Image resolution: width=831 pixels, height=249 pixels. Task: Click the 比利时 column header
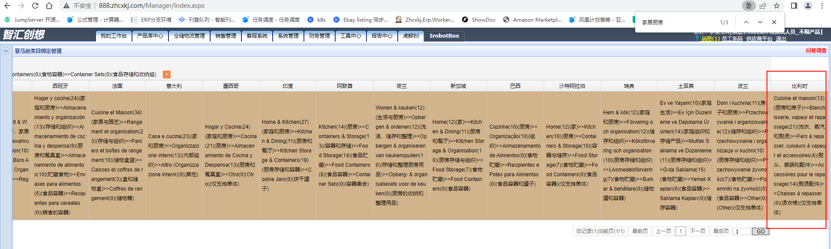tap(800, 86)
